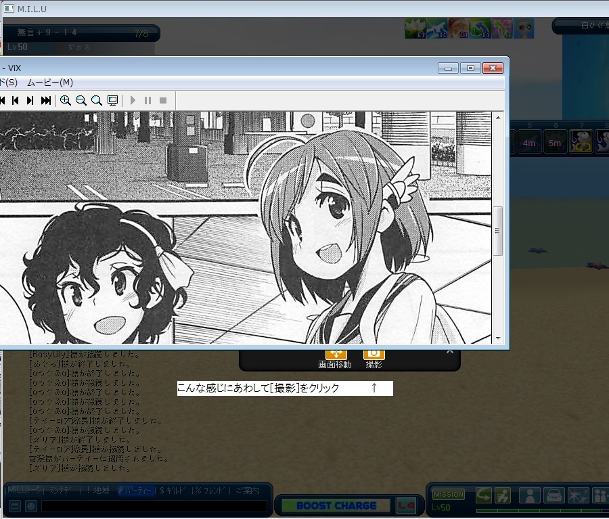Click the movie pause button in ViX
This screenshot has width=609, height=519.
point(148,101)
